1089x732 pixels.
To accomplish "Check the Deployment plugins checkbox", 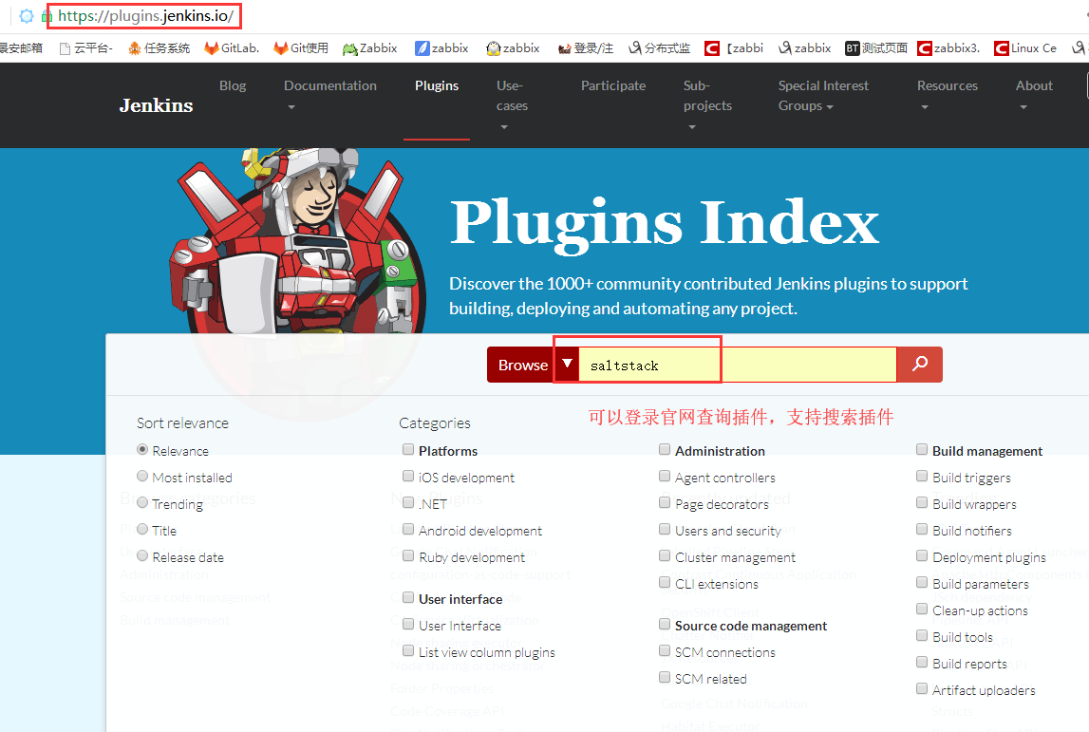I will pyautogui.click(x=922, y=554).
